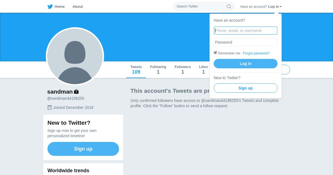Click Sign up in login popup

[x=245, y=88]
